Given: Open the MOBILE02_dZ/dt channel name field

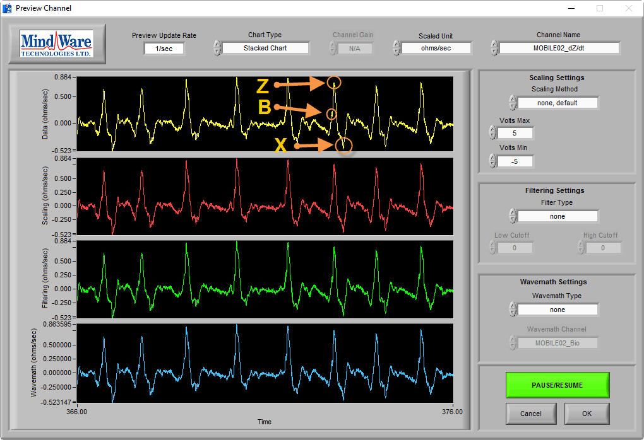Looking at the screenshot, I should 559,48.
